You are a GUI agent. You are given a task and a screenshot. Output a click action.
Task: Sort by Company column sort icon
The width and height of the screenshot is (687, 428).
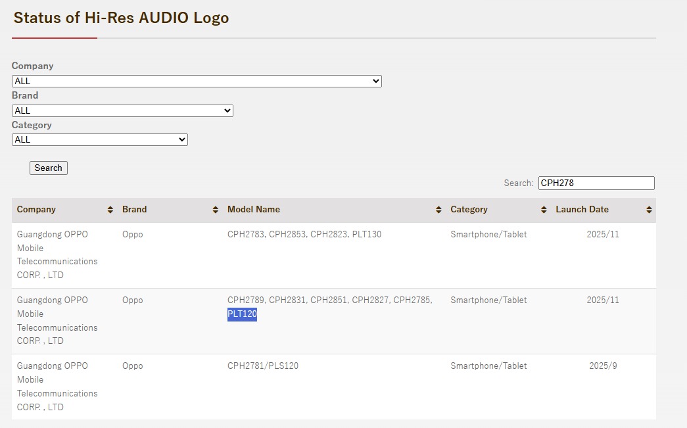coord(110,210)
